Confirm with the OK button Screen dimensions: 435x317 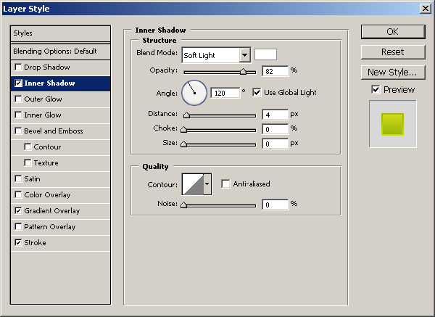point(393,32)
